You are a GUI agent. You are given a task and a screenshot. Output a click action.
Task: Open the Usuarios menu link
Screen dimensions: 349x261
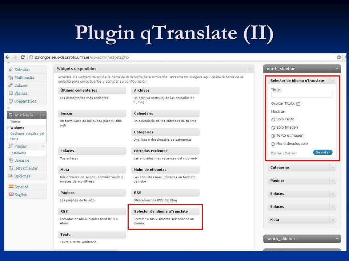point(22,160)
